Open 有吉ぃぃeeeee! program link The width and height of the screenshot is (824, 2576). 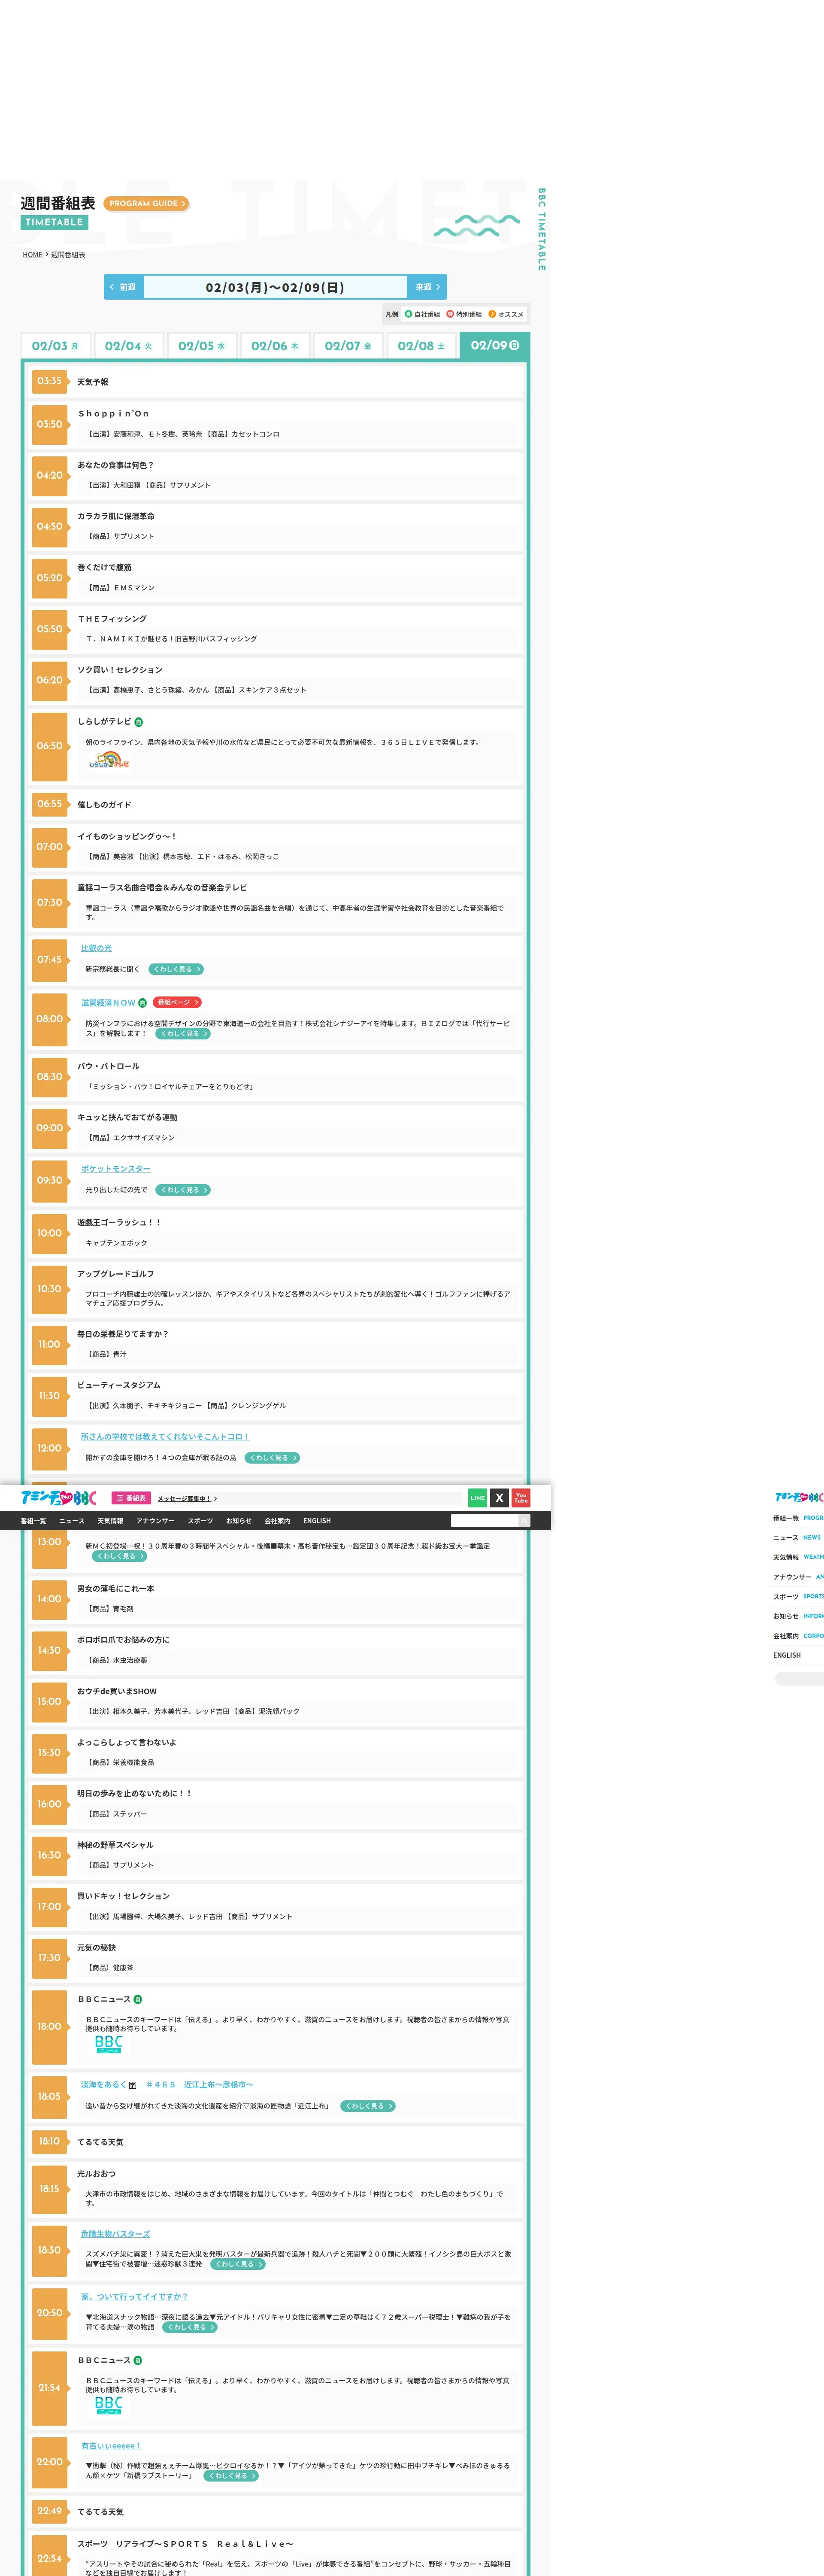click(111, 2446)
